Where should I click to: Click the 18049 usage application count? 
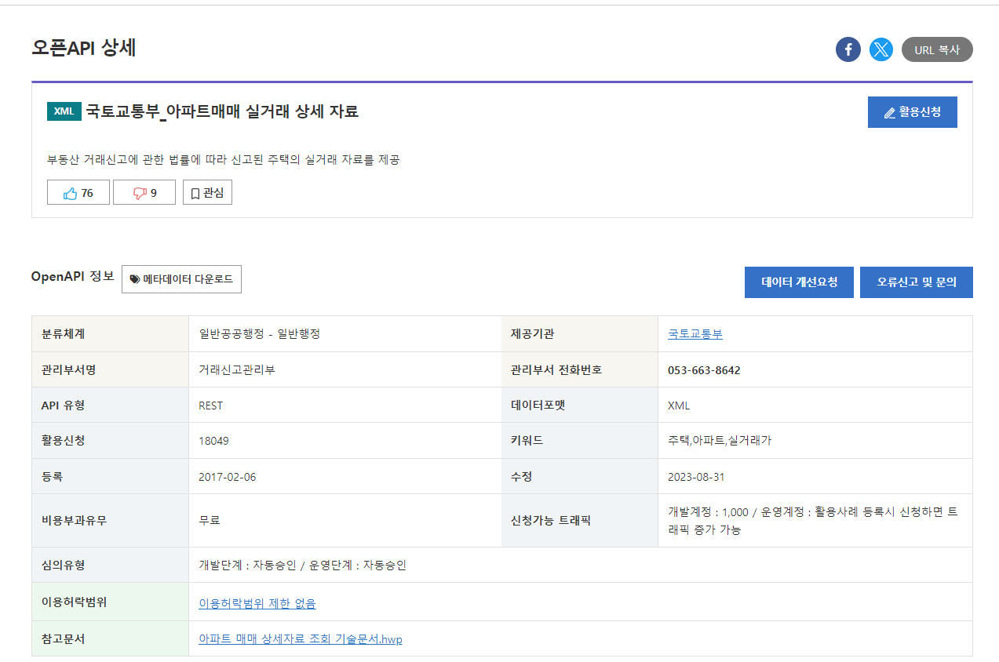point(214,441)
